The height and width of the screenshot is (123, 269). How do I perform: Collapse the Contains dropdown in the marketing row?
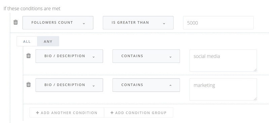pyautogui.click(x=146, y=85)
